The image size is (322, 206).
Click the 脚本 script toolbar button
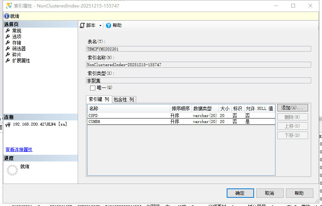click(x=88, y=25)
